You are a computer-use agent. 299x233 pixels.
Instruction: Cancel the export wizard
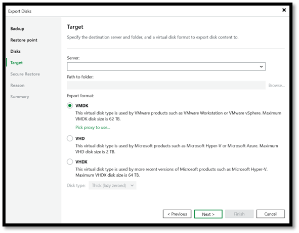point(270,214)
